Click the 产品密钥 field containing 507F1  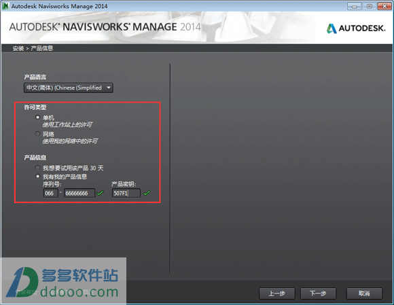point(126,193)
